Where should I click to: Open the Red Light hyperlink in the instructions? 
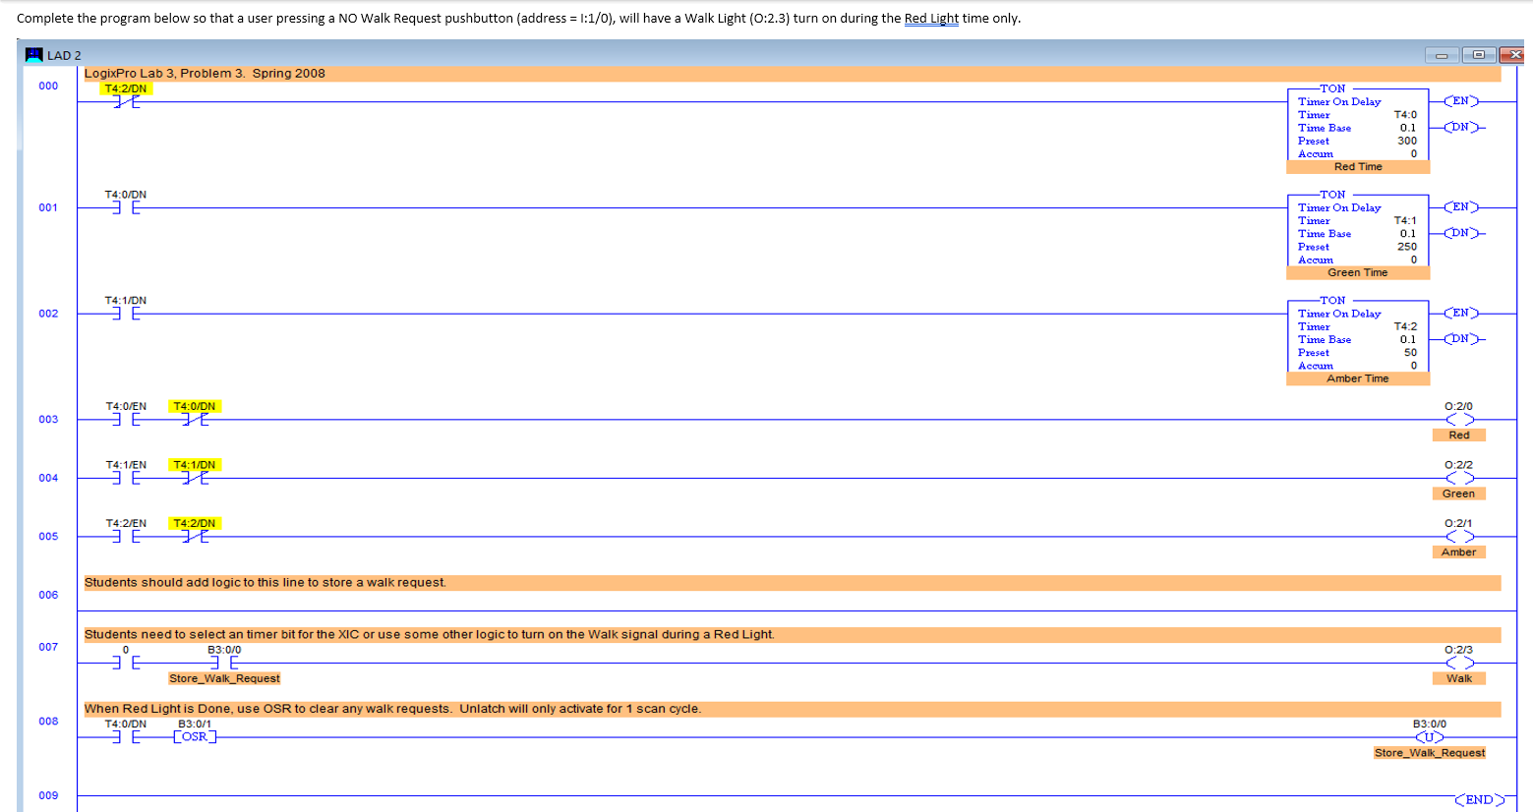(x=931, y=18)
